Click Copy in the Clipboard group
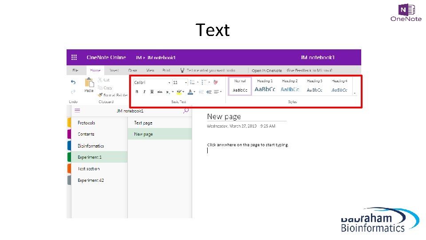Image resolution: width=426 pixels, height=240 pixels. (x=105, y=88)
